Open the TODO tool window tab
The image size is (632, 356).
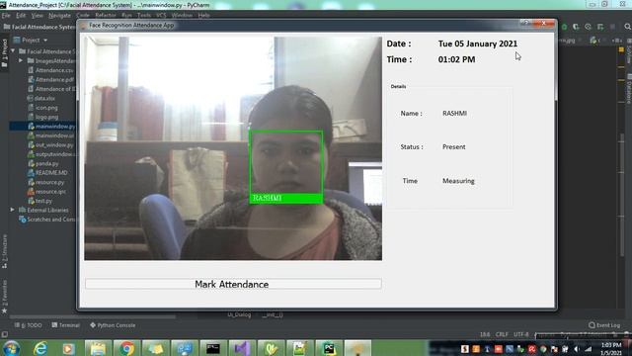click(x=29, y=325)
